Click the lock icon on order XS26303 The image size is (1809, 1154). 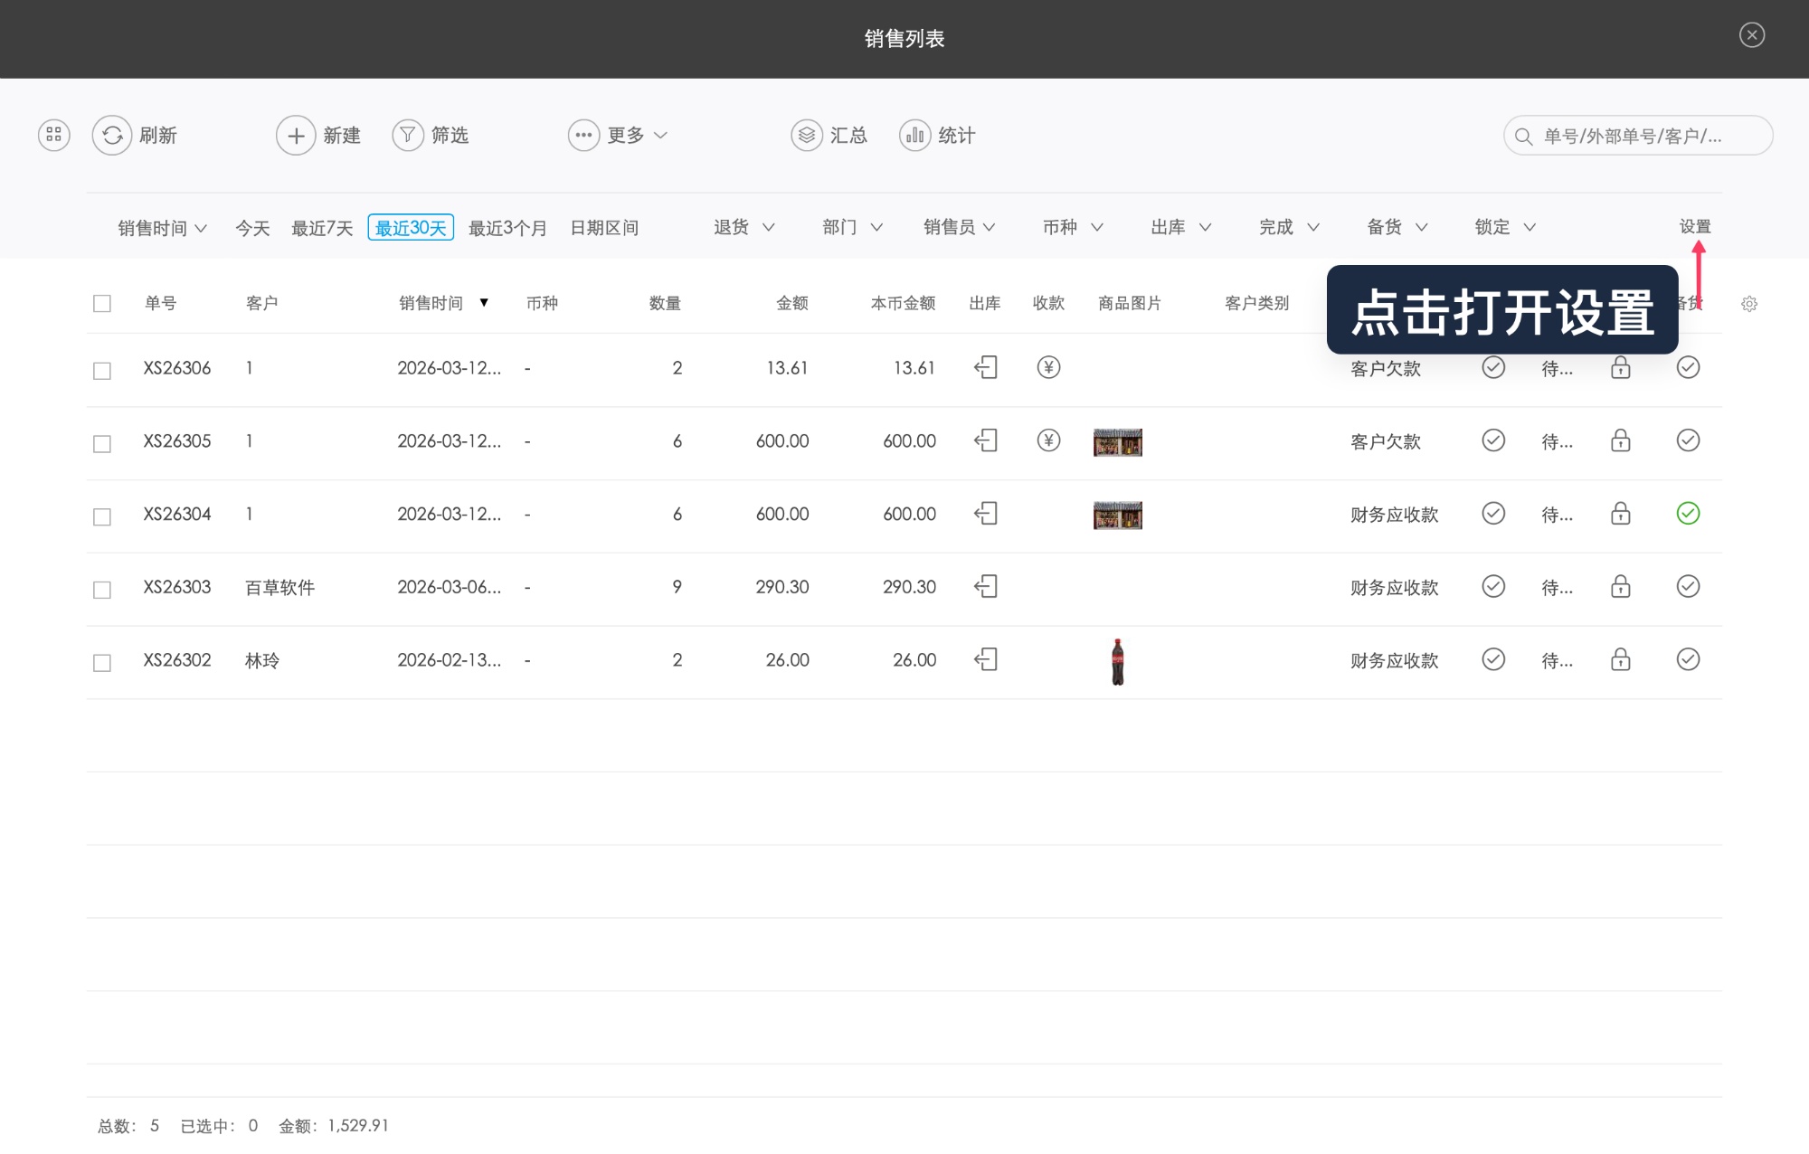pyautogui.click(x=1620, y=587)
